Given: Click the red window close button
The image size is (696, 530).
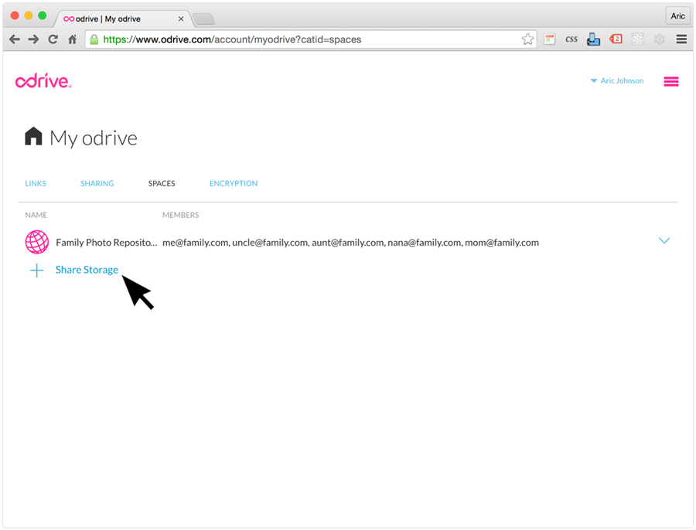Looking at the screenshot, I should click(x=15, y=15).
